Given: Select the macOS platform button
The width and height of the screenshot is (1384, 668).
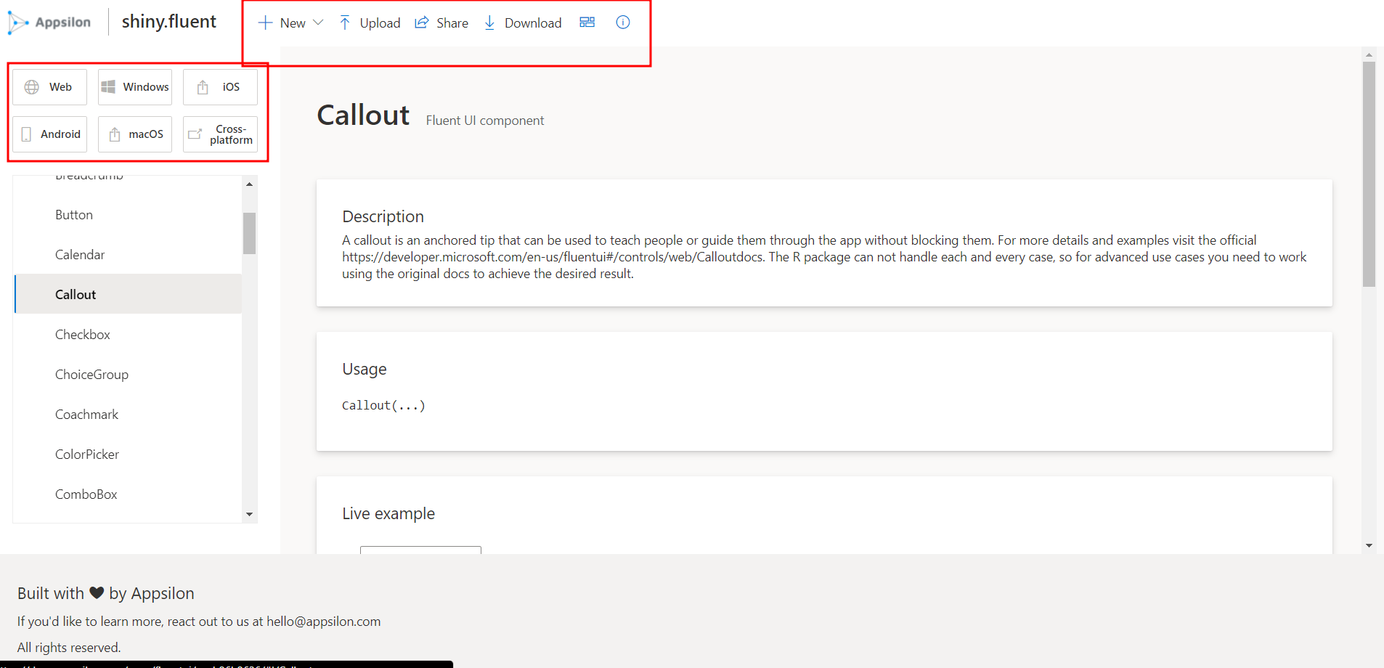Looking at the screenshot, I should coord(134,134).
